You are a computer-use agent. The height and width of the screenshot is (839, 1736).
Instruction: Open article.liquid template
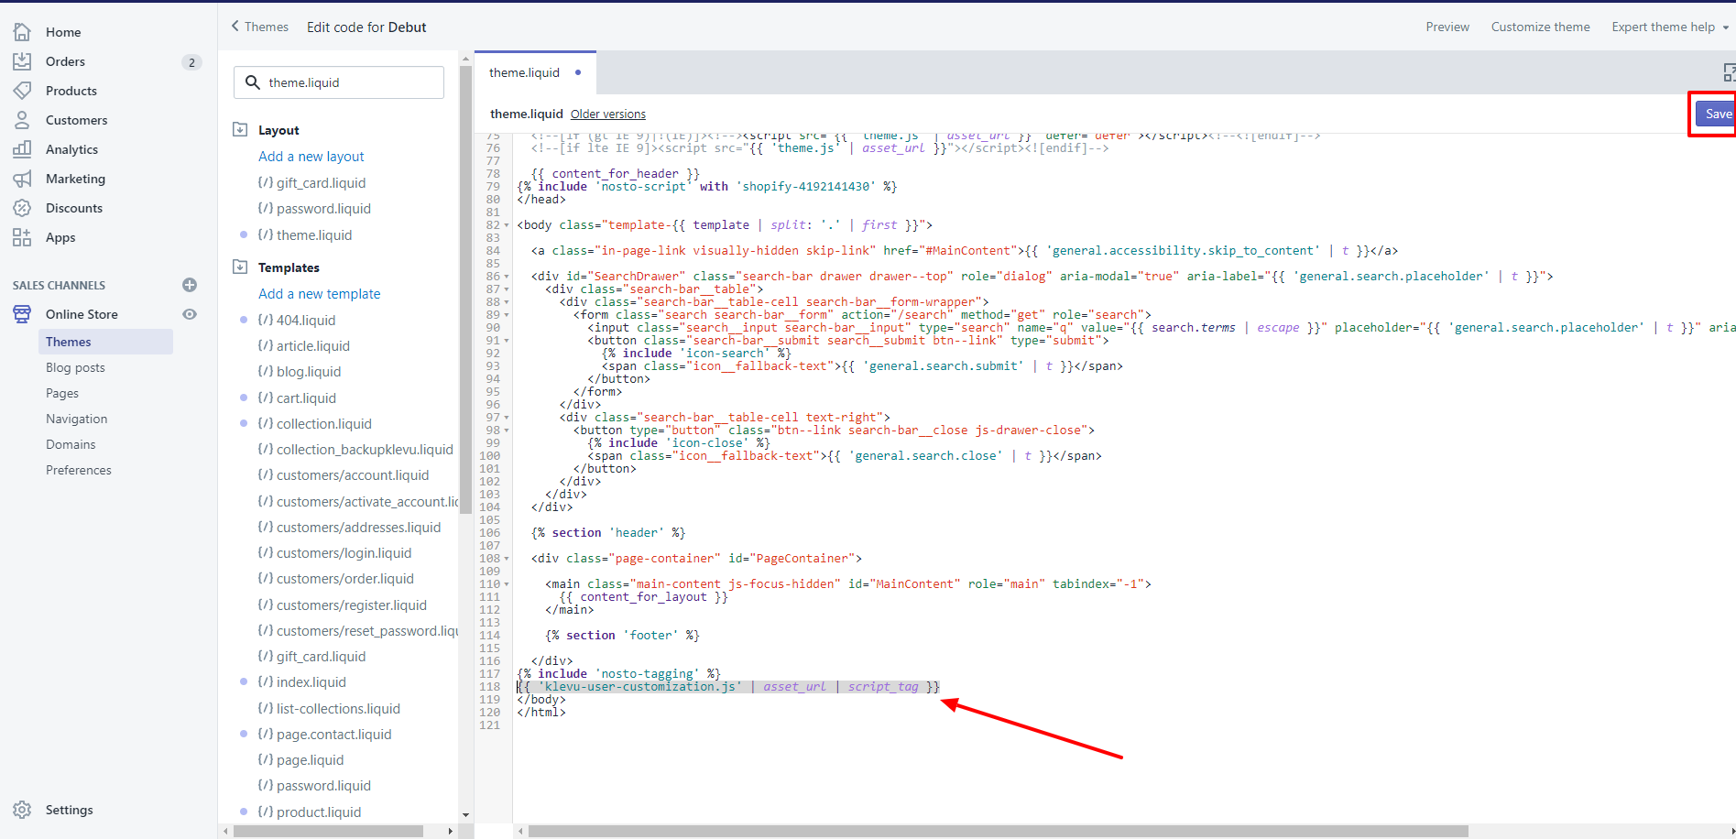[313, 346]
